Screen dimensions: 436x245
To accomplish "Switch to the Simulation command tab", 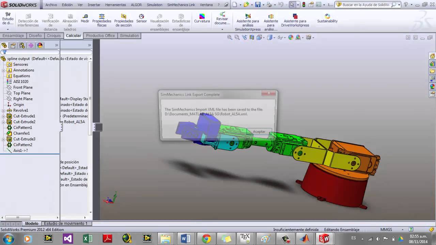I will [129, 36].
